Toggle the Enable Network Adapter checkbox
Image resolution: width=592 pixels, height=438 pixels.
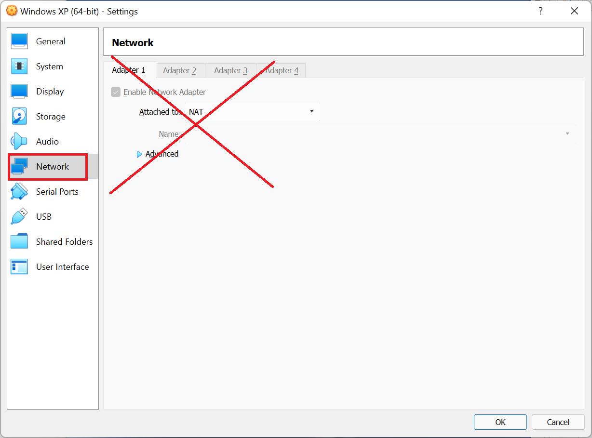point(116,92)
